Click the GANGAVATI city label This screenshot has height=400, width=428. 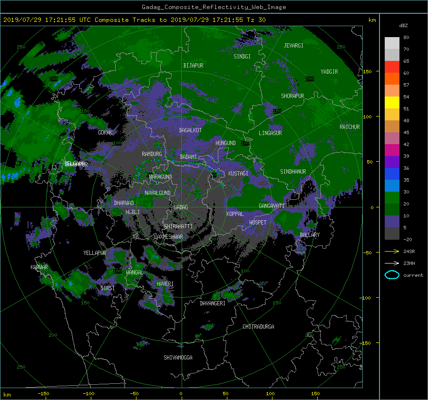coord(272,206)
